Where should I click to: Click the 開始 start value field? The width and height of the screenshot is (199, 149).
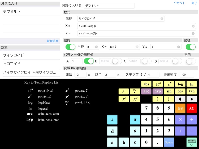click(x=80, y=75)
